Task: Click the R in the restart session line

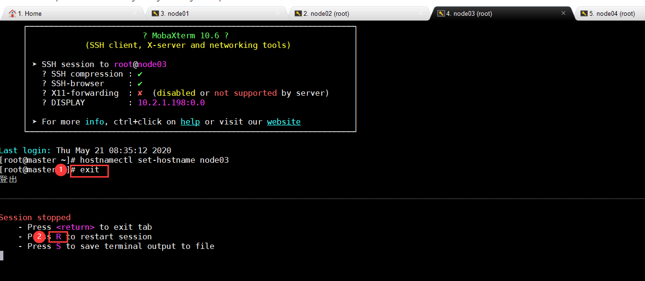Action: click(59, 236)
